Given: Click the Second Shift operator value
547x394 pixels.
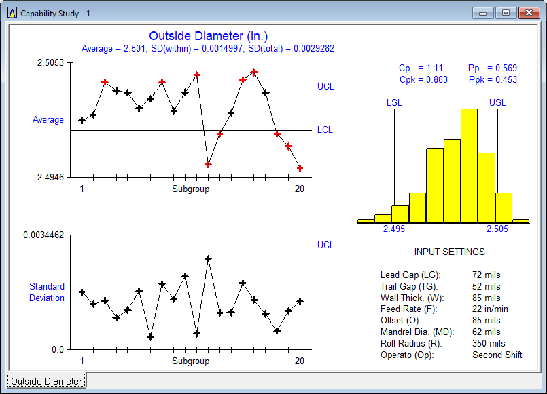Looking at the screenshot, I should click(x=497, y=355).
